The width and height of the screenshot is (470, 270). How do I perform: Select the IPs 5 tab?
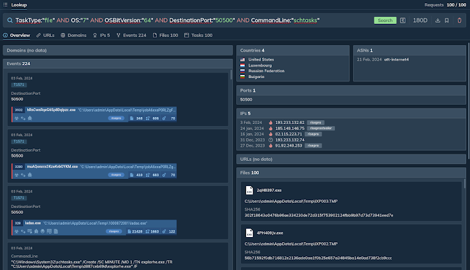103,35
